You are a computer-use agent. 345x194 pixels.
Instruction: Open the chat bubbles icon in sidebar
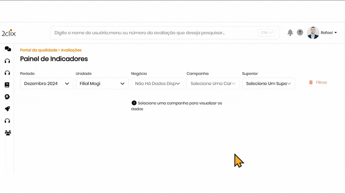(8, 49)
